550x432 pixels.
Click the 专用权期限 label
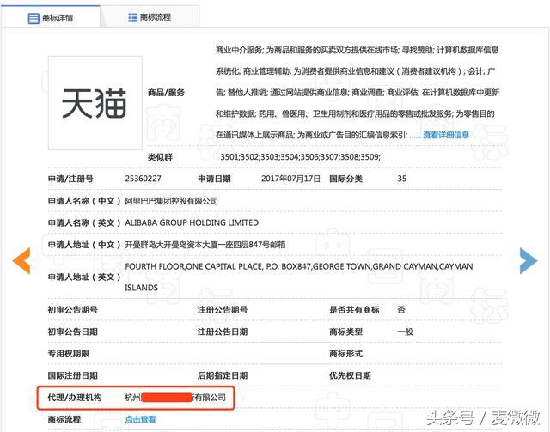(69, 354)
